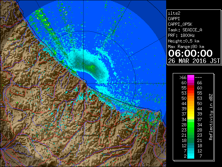Image resolution: width=222 pixels, height=167 pixels.
Task: Click the 'Reflectivity in dBZ' legend title
Action: pos(211,117)
